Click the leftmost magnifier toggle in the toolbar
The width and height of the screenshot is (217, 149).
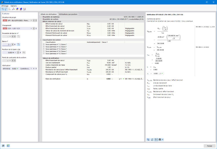tap(3, 9)
